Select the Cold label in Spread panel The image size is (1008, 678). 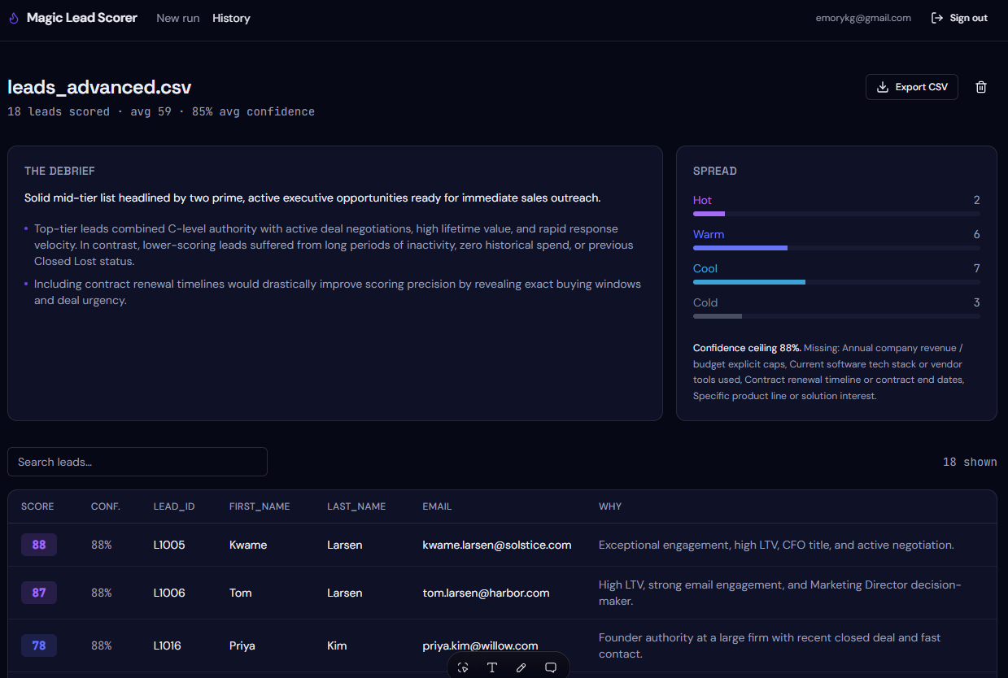(x=705, y=302)
